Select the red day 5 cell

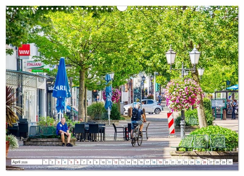tap(71, 162)
